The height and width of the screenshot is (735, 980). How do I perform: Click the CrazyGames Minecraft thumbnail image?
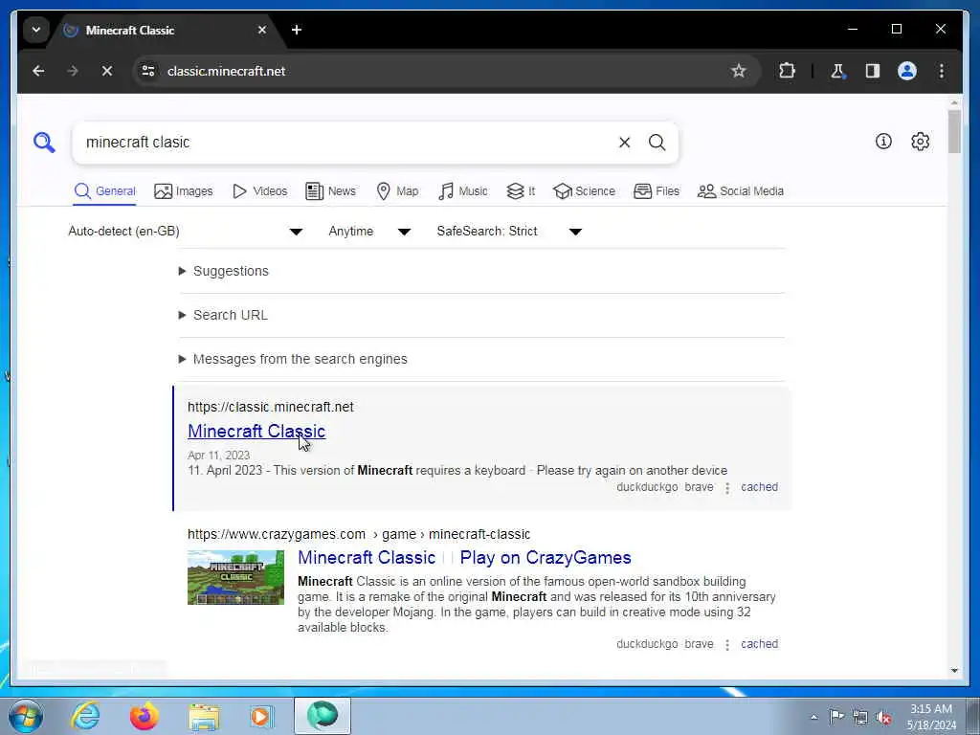point(235,577)
